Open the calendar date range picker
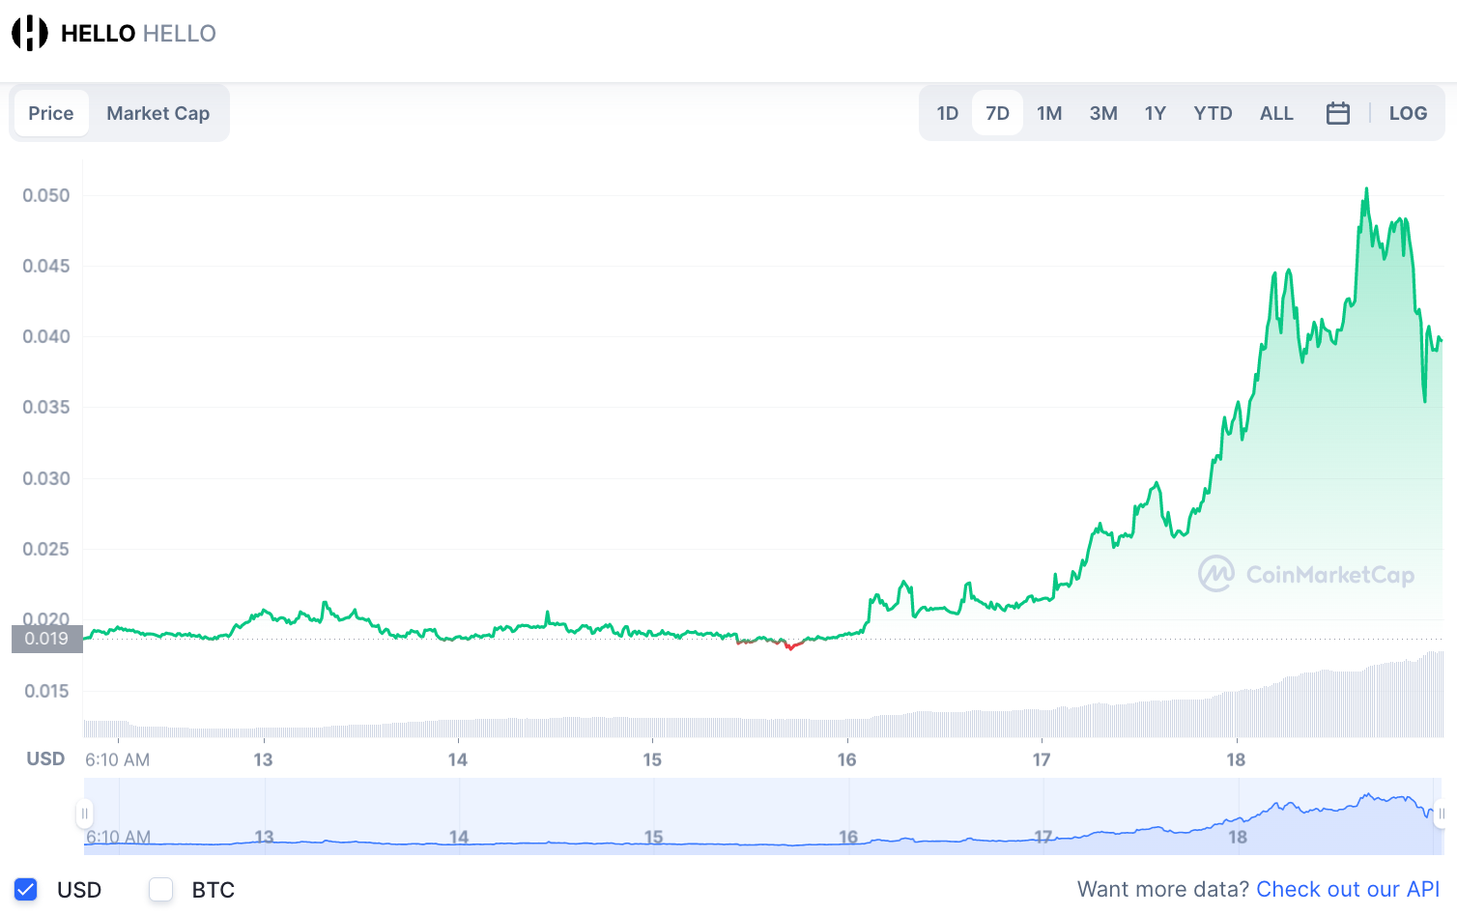The image size is (1457, 915). click(x=1338, y=113)
